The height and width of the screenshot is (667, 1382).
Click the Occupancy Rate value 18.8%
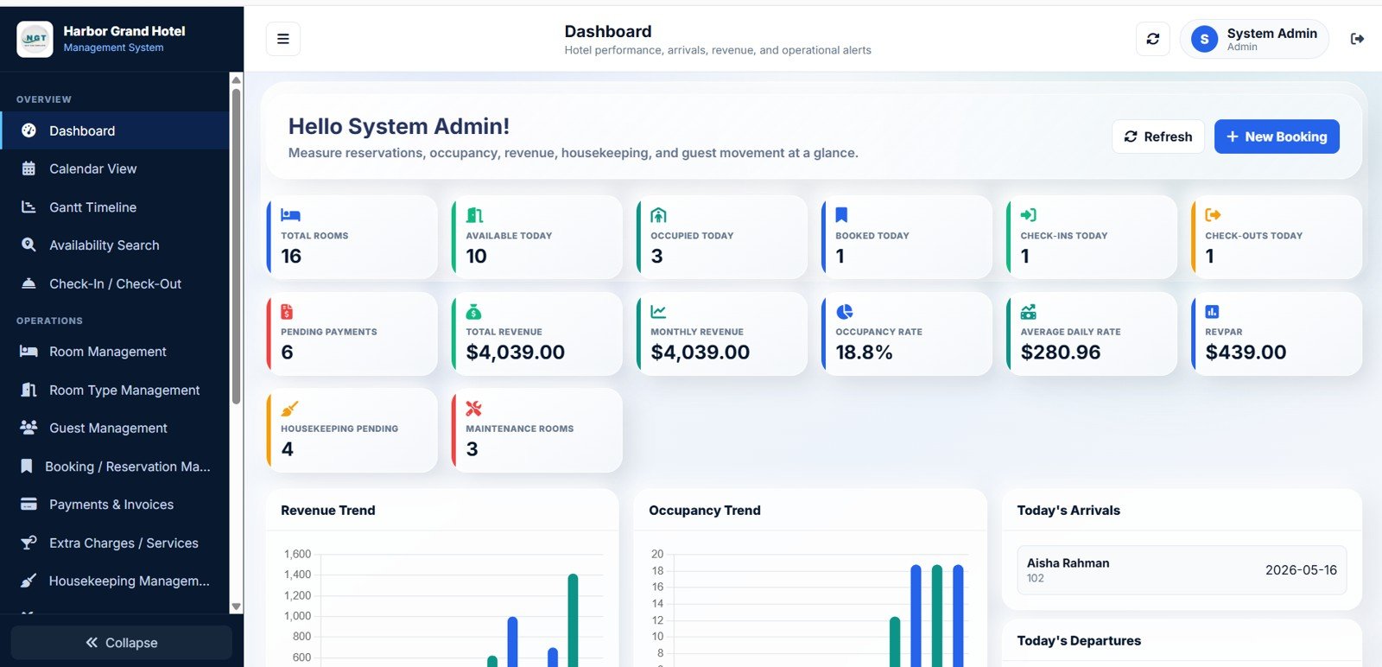tap(864, 353)
